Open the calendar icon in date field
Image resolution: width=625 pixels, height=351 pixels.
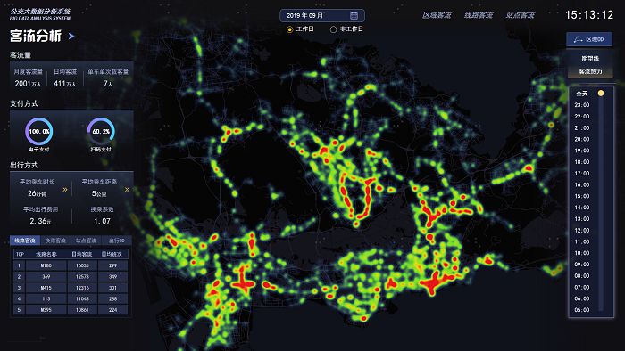pos(354,16)
